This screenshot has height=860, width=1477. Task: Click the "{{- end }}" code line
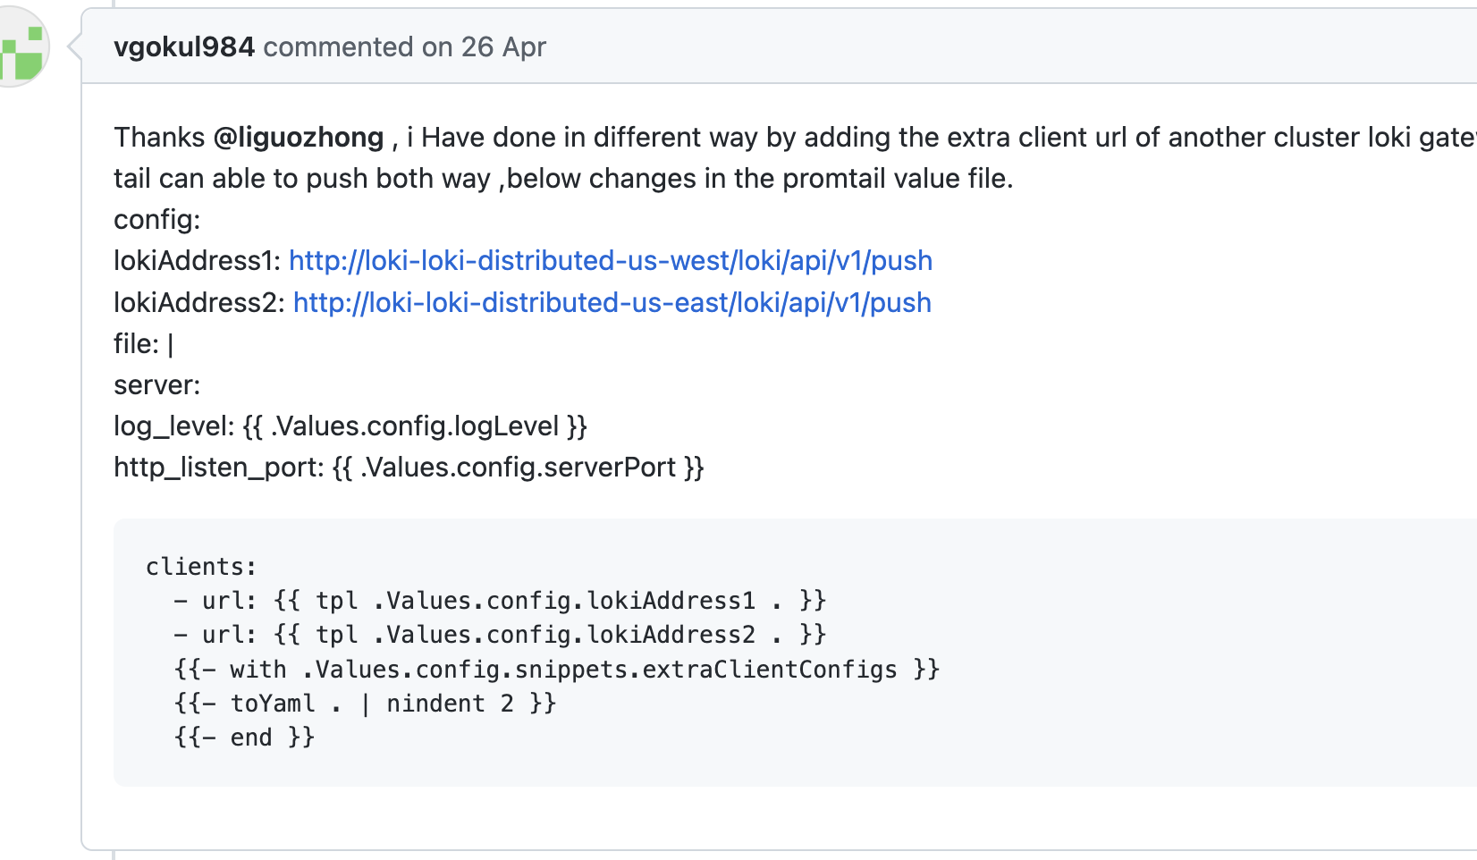(x=244, y=738)
